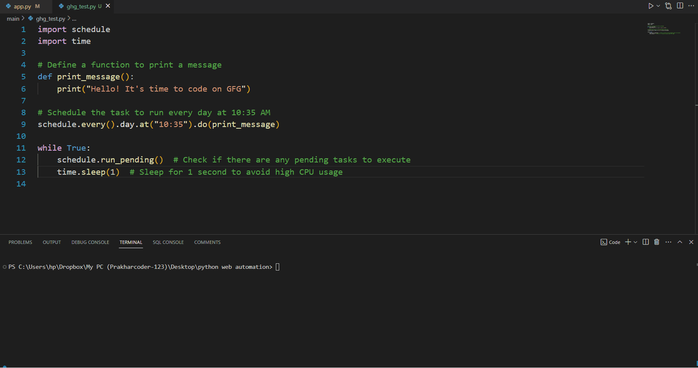
Task: Maximize the panel size with chevron up
Action: [680, 242]
